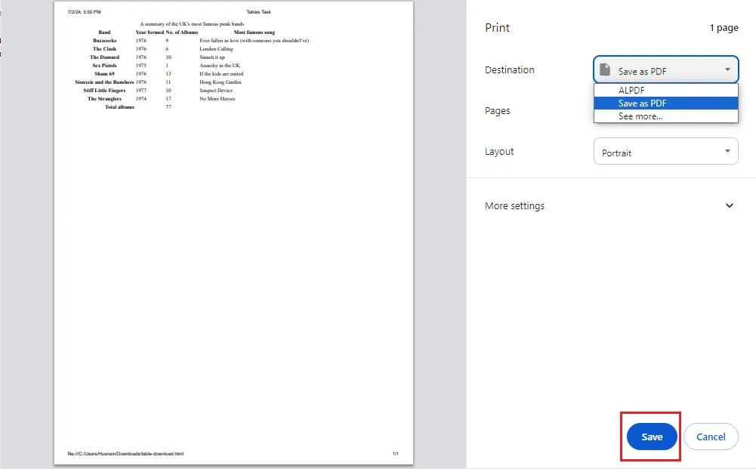Click the Layout settings label
The height and width of the screenshot is (469, 756).
(499, 151)
